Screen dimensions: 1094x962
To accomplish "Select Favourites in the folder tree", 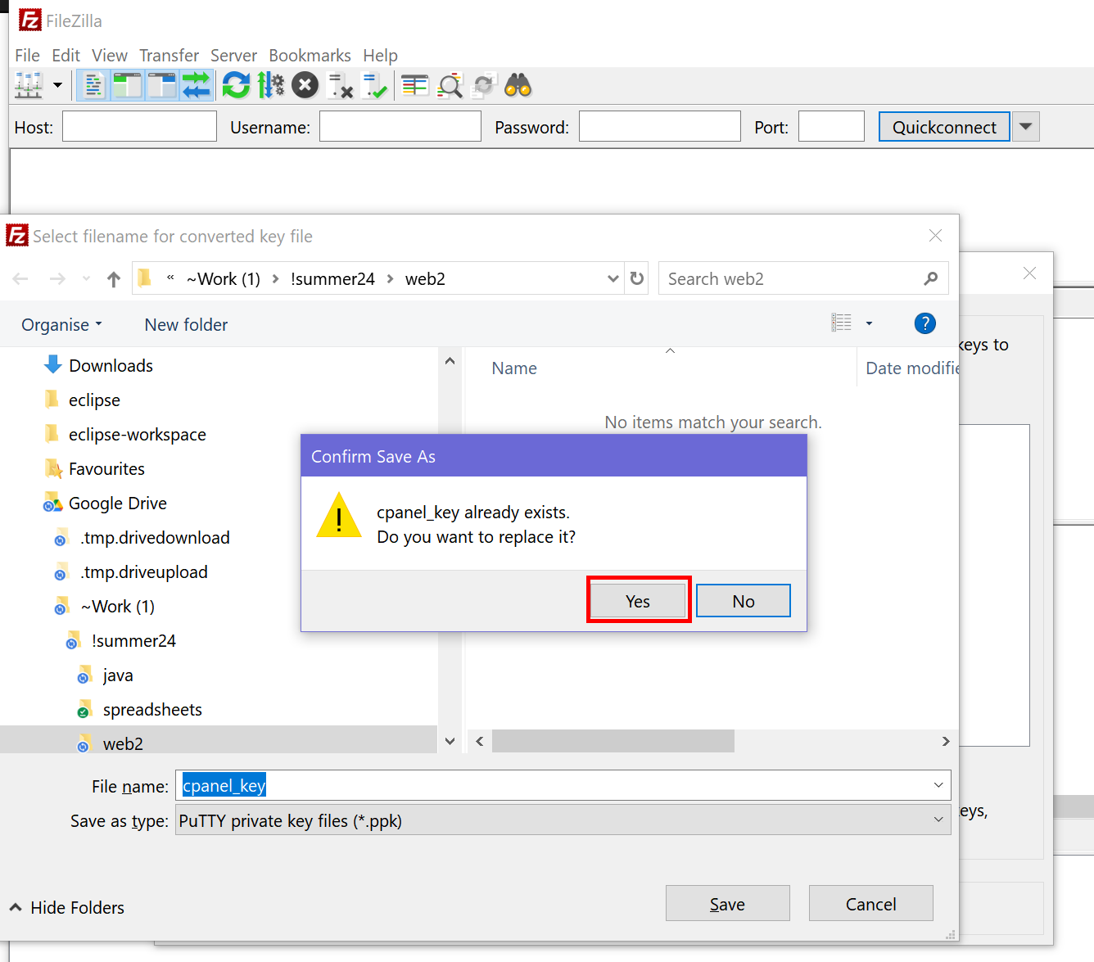I will pos(106,468).
